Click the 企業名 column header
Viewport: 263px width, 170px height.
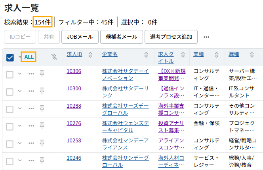click(x=110, y=54)
